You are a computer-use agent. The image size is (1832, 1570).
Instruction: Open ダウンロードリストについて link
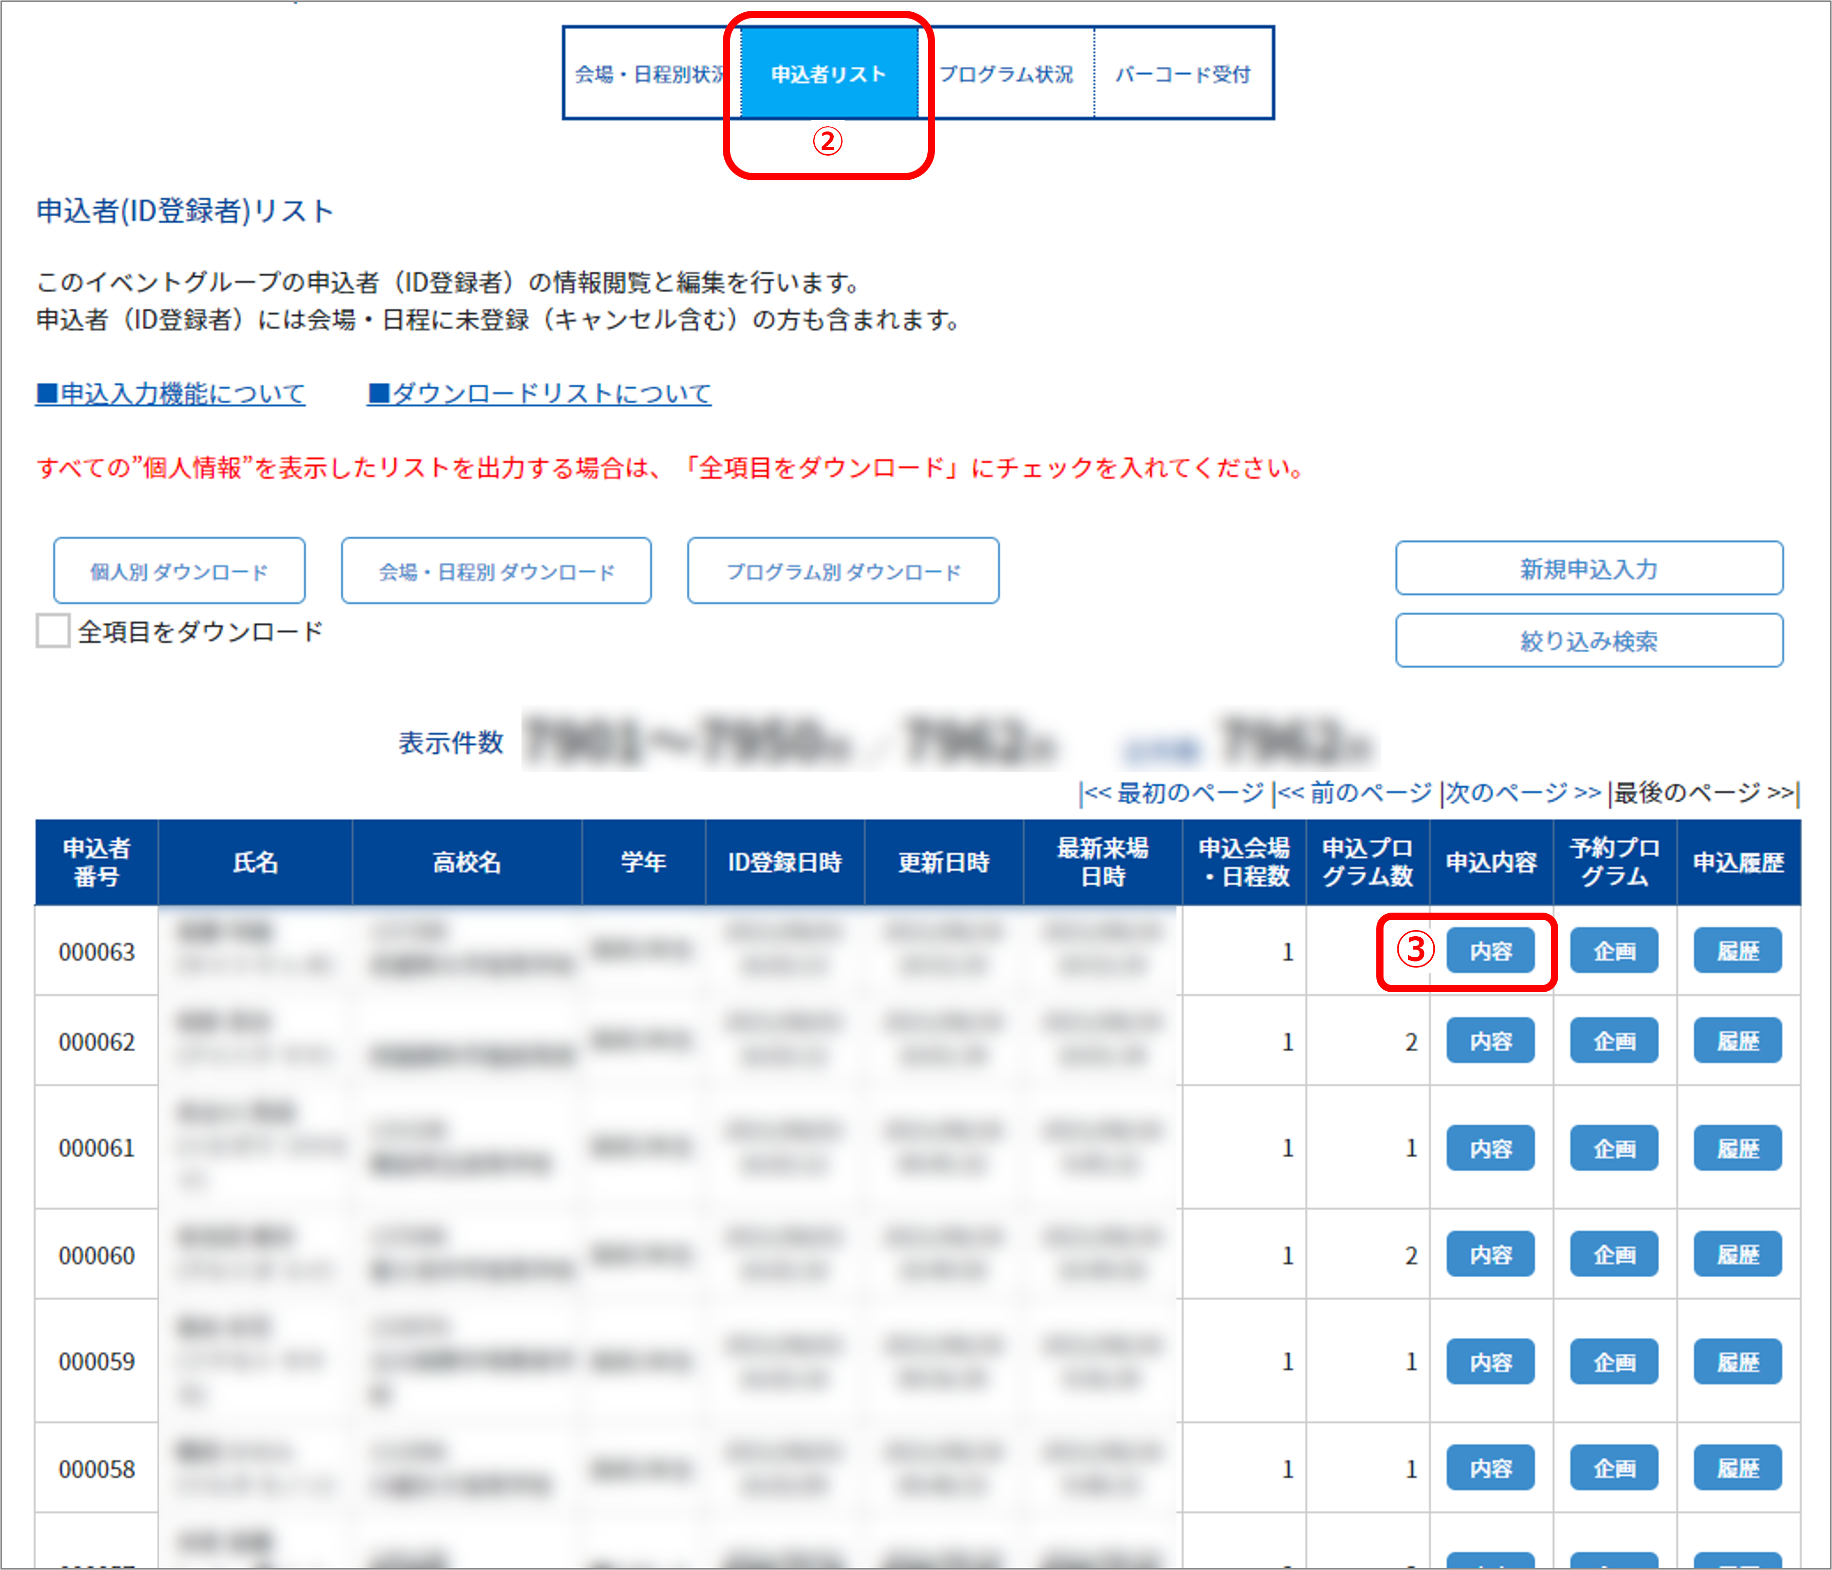(539, 393)
